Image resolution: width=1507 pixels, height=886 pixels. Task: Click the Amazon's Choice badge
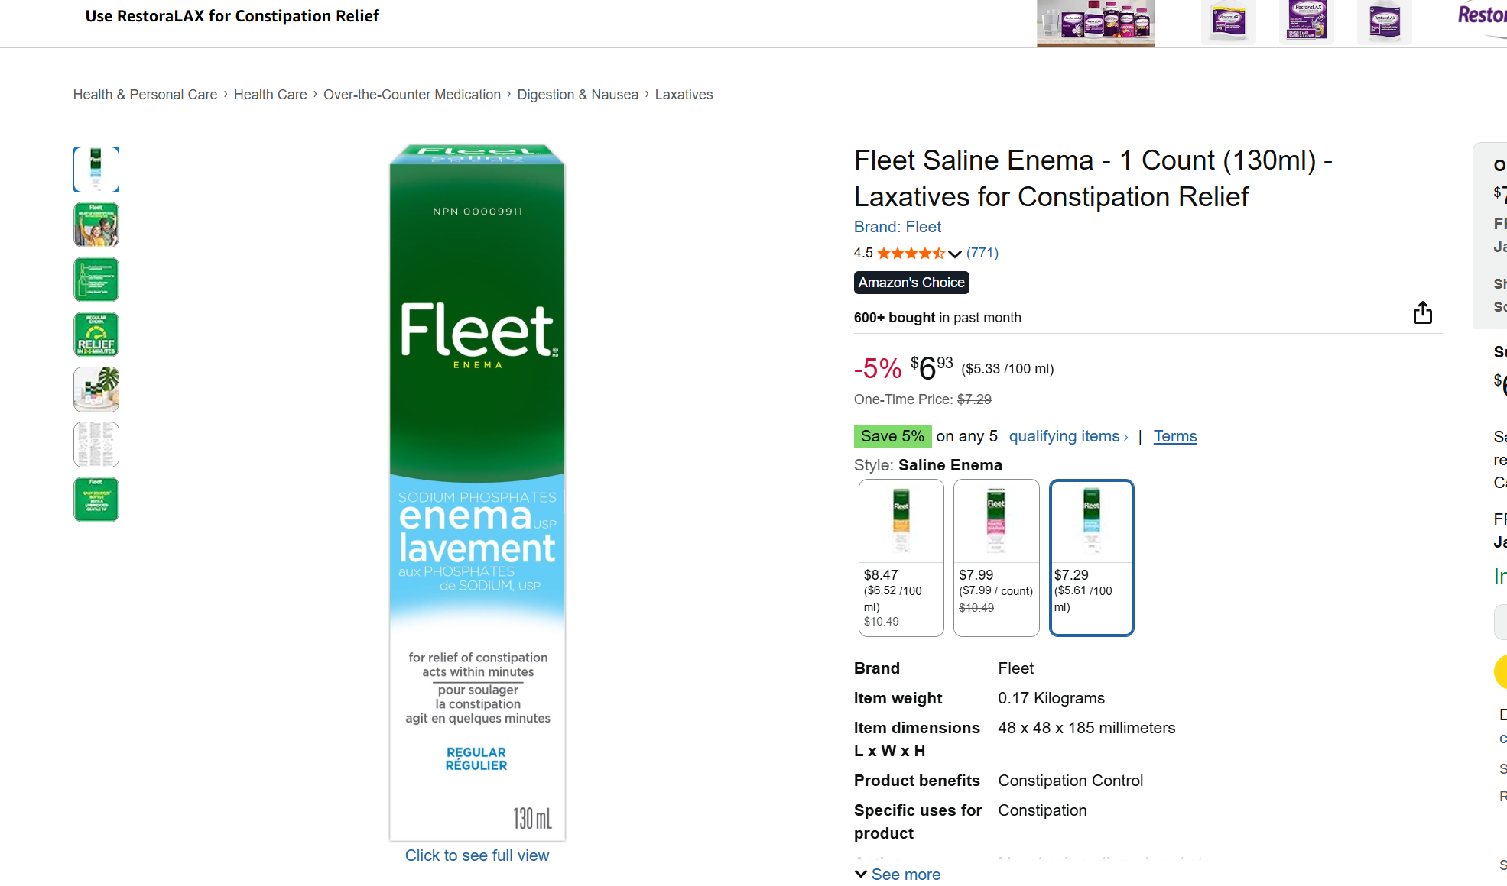click(911, 283)
